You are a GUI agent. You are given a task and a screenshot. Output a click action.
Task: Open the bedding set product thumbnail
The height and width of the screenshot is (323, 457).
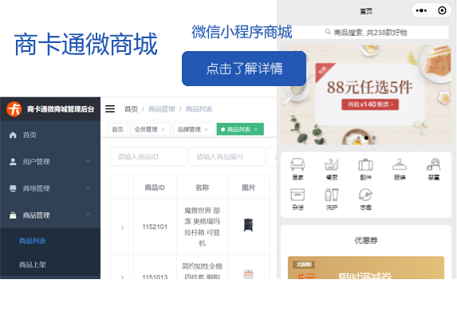coord(248,274)
